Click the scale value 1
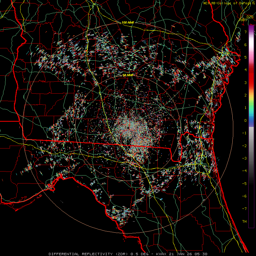The width and height of the screenshot is (256, 256). [x=245, y=108]
